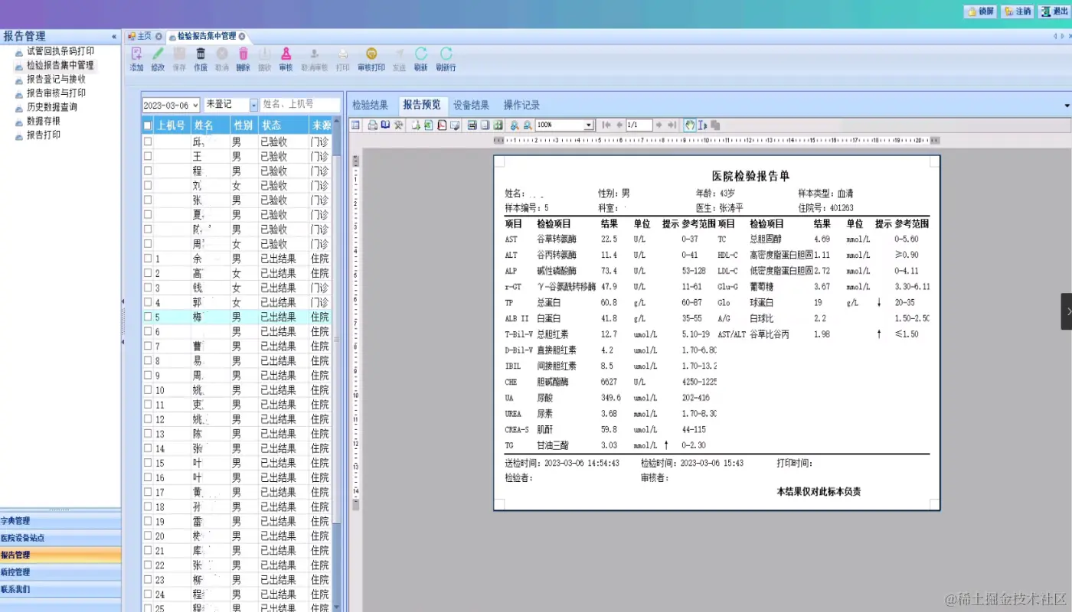The width and height of the screenshot is (1072, 612).
Task: Click the 锁屏 (lock screen) button
Action: click(x=980, y=11)
